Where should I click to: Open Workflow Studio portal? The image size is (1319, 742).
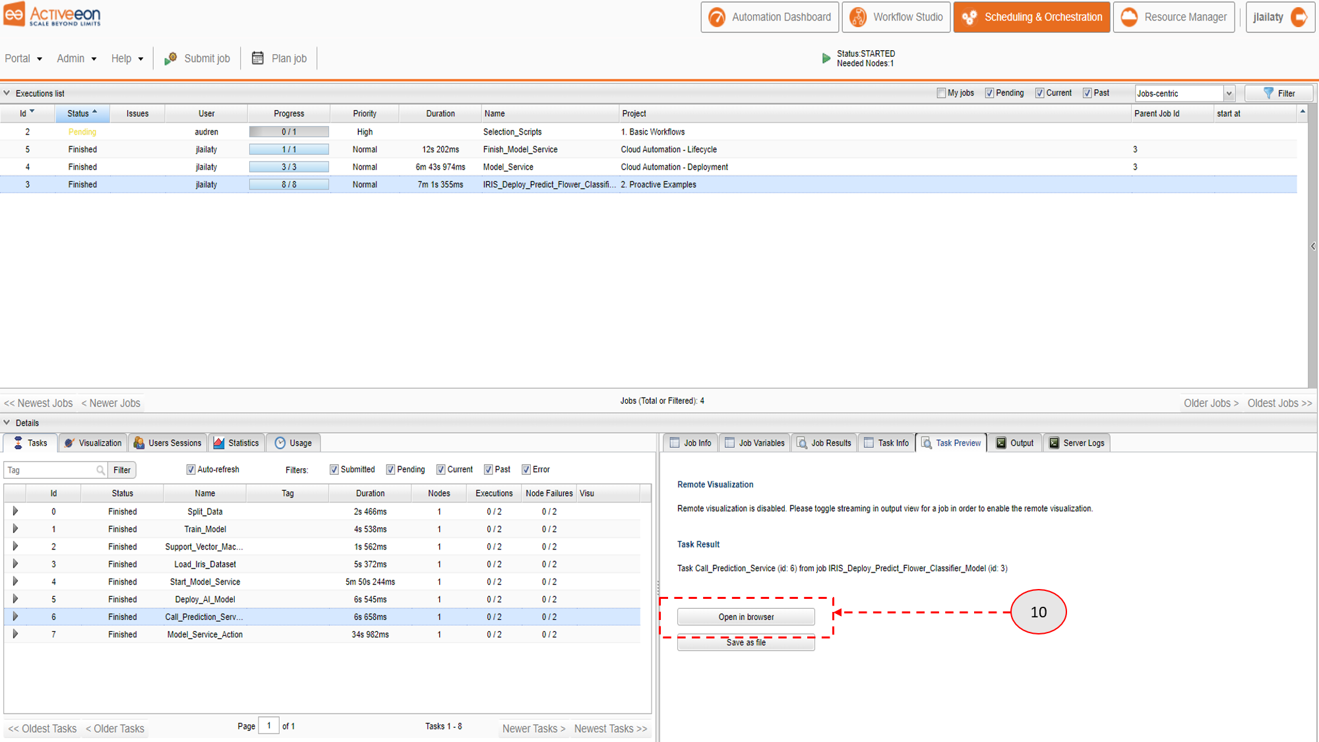point(896,17)
